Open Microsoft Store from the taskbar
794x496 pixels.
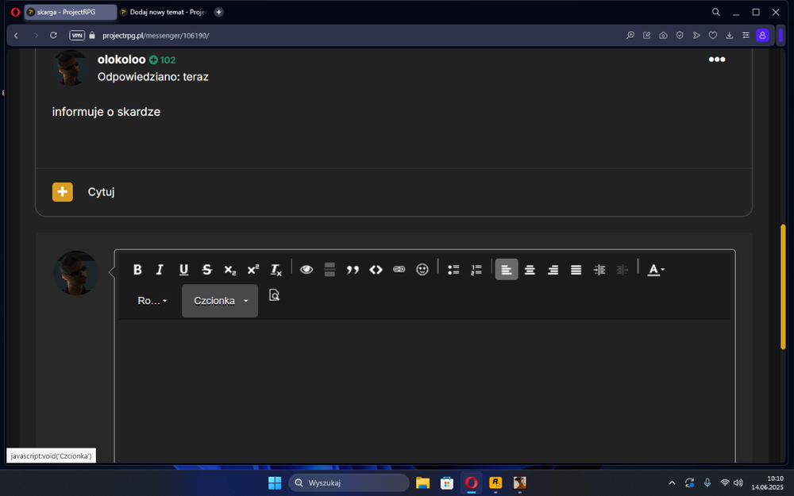click(x=446, y=483)
